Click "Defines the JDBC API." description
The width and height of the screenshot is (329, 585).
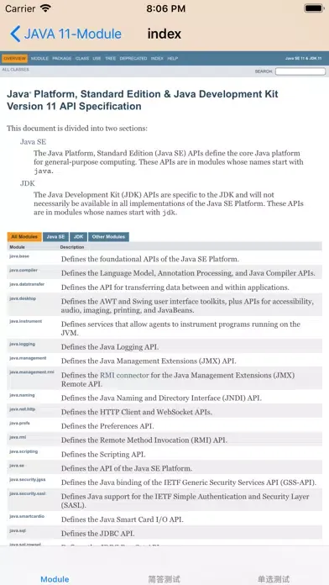pos(98,534)
